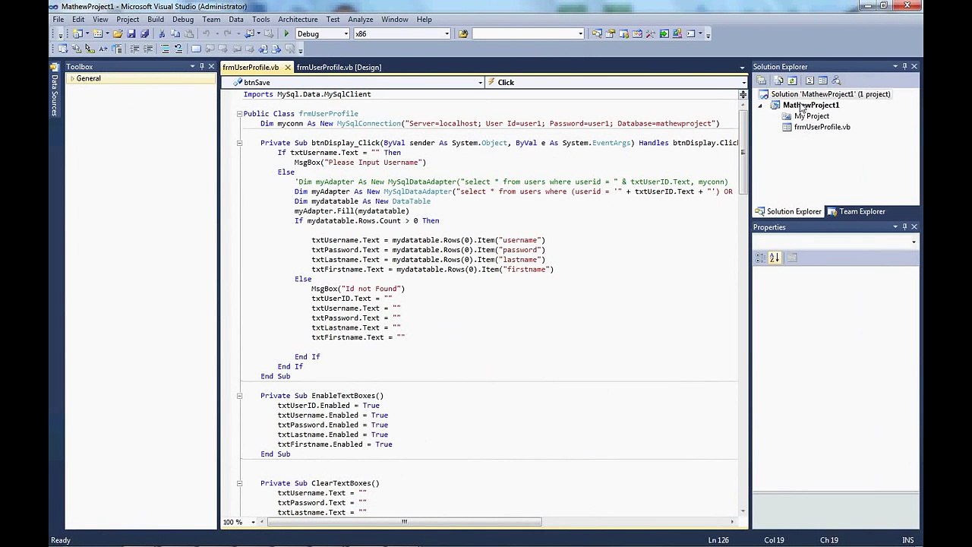972x547 pixels.
Task: Select My Project in Solution Explorer
Action: (x=811, y=116)
